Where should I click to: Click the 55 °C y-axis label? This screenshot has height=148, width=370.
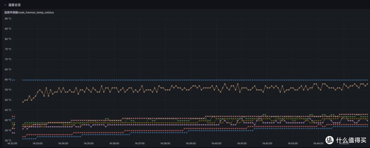pos(8,90)
